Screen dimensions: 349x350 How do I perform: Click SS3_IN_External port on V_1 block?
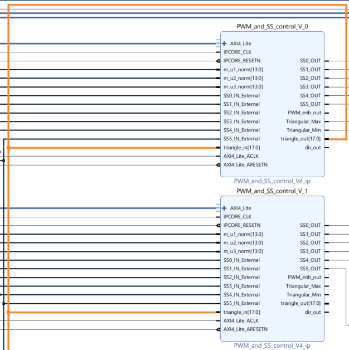[241, 286]
